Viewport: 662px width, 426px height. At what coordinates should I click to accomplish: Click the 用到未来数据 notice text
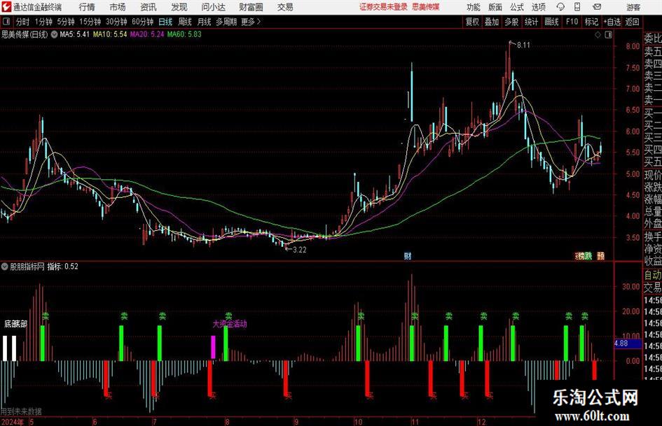[x=21, y=411]
